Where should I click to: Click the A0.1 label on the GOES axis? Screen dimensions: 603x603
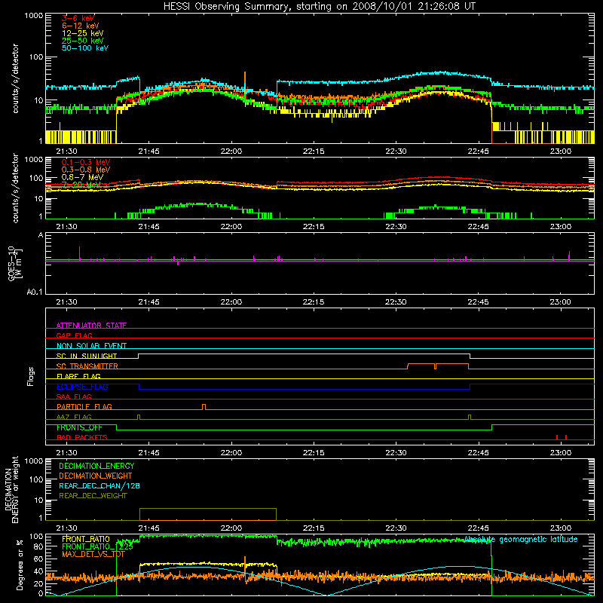coord(35,292)
